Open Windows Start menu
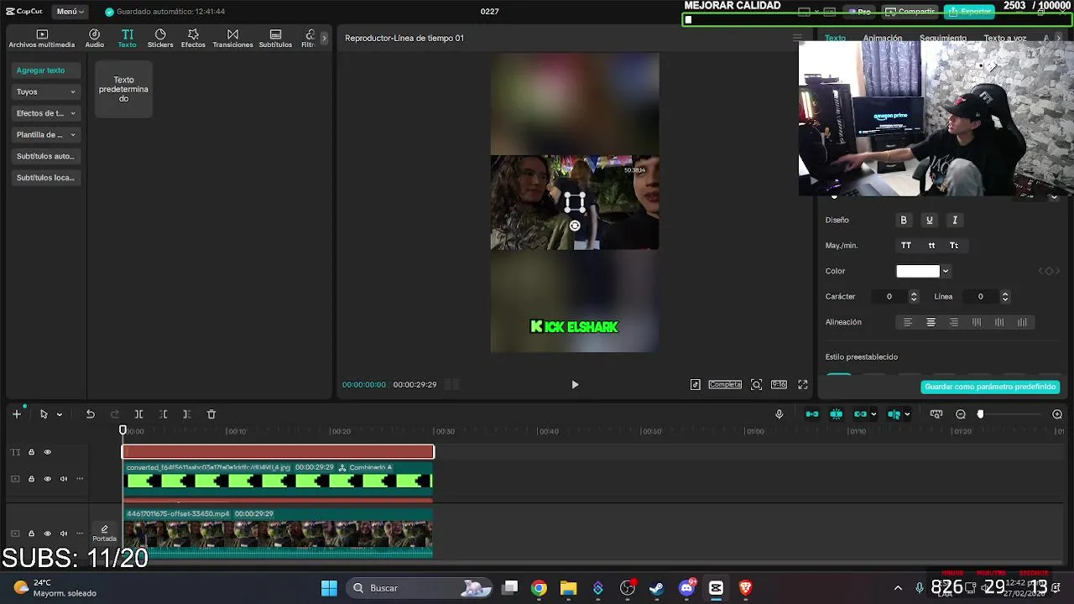The width and height of the screenshot is (1074, 604). click(x=329, y=588)
